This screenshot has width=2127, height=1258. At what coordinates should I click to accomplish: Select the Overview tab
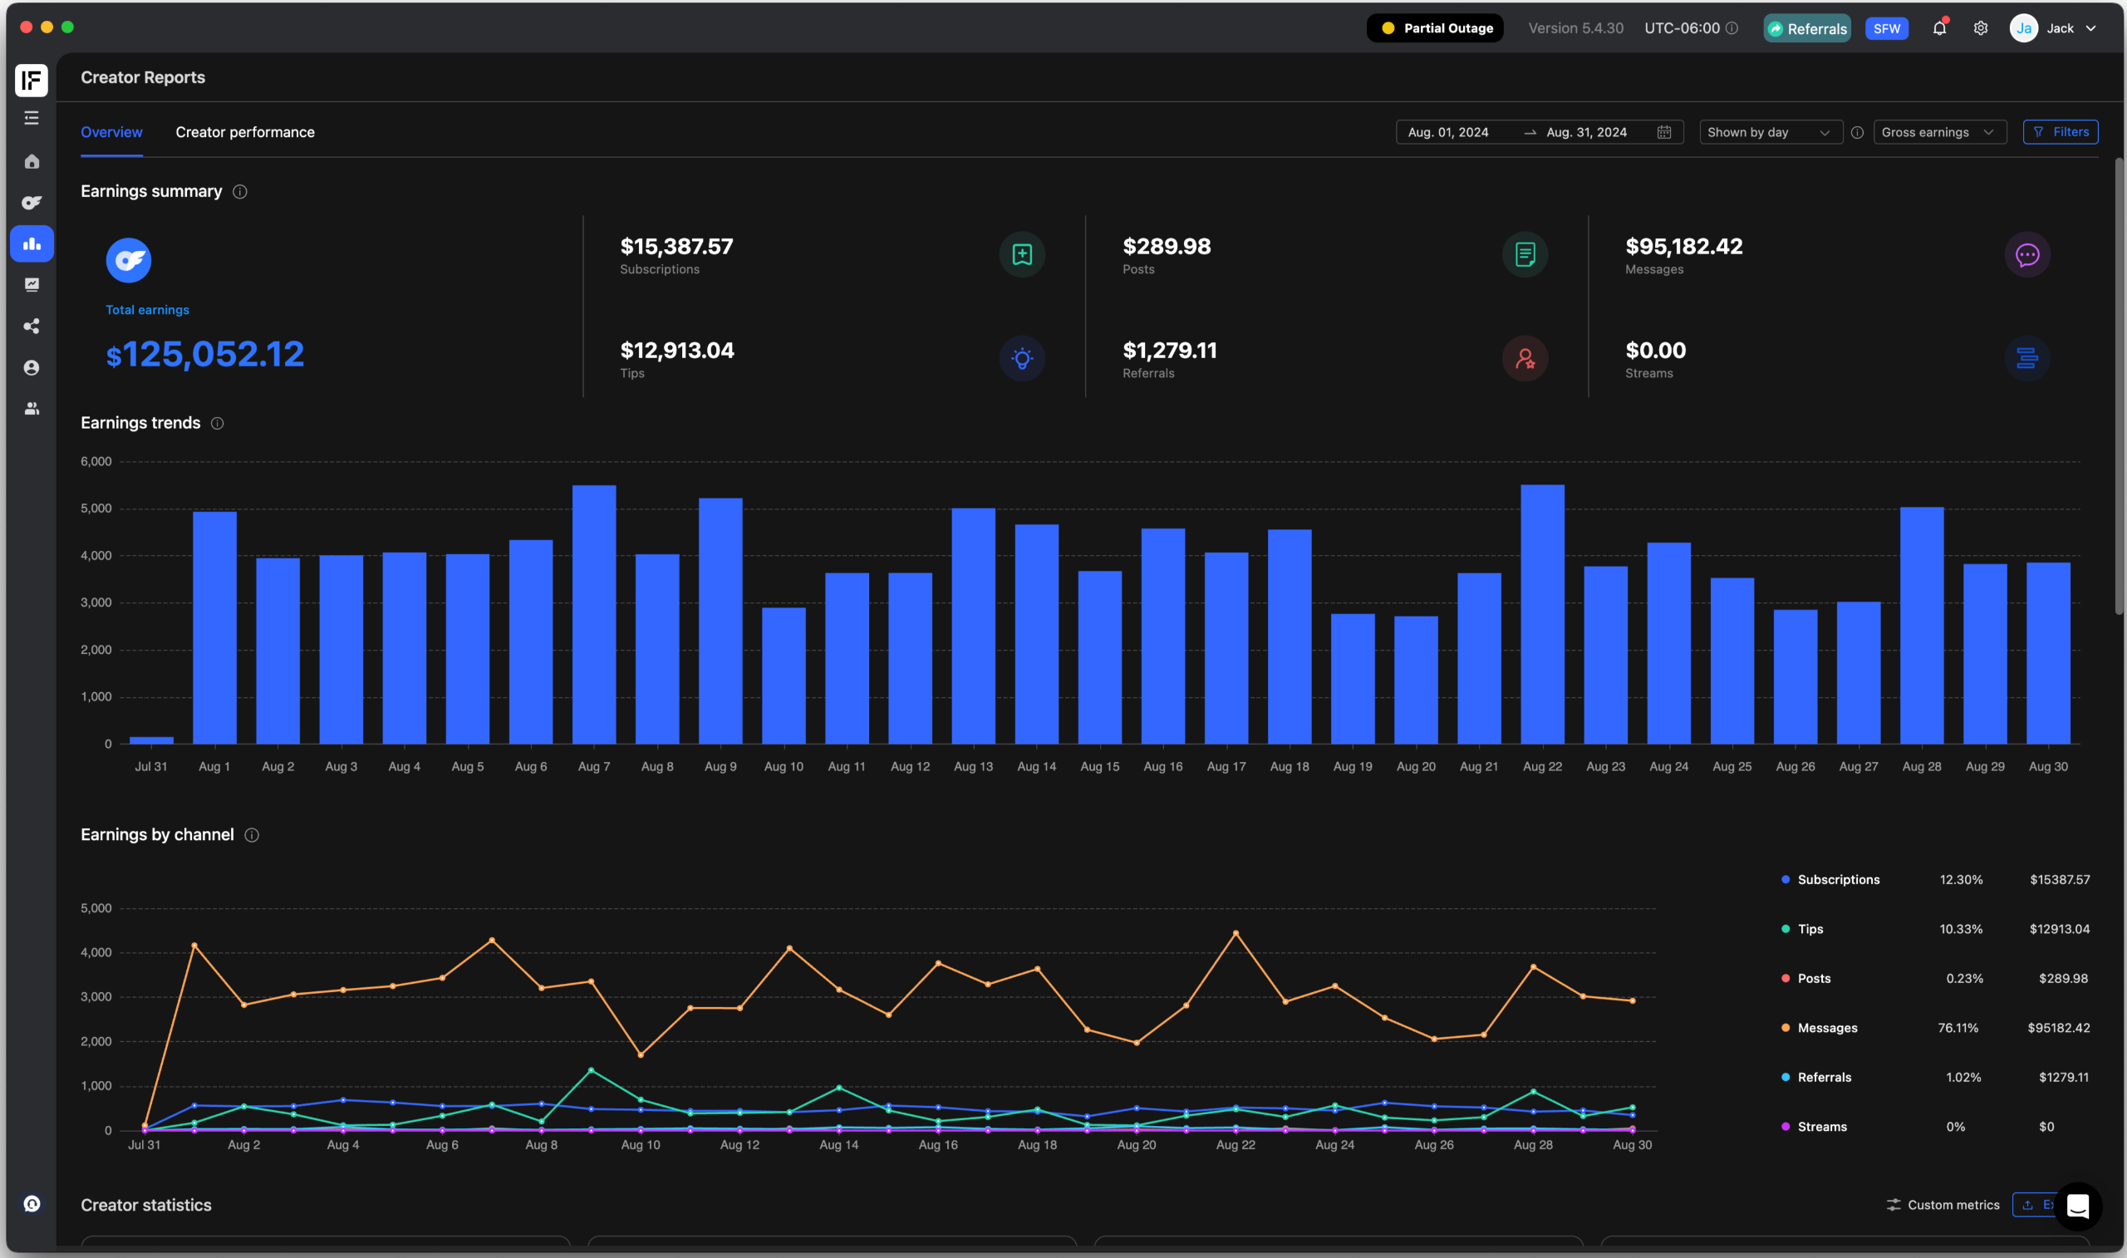coord(111,132)
